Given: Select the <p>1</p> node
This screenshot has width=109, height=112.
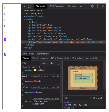Looking at the screenshot, I should pyautogui.click(x=33, y=22).
